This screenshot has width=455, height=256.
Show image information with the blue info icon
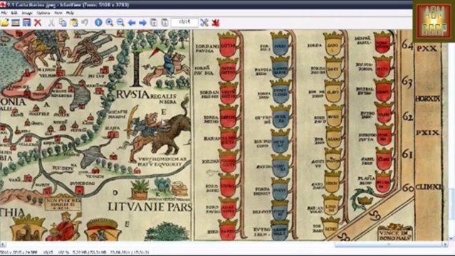(99, 22)
